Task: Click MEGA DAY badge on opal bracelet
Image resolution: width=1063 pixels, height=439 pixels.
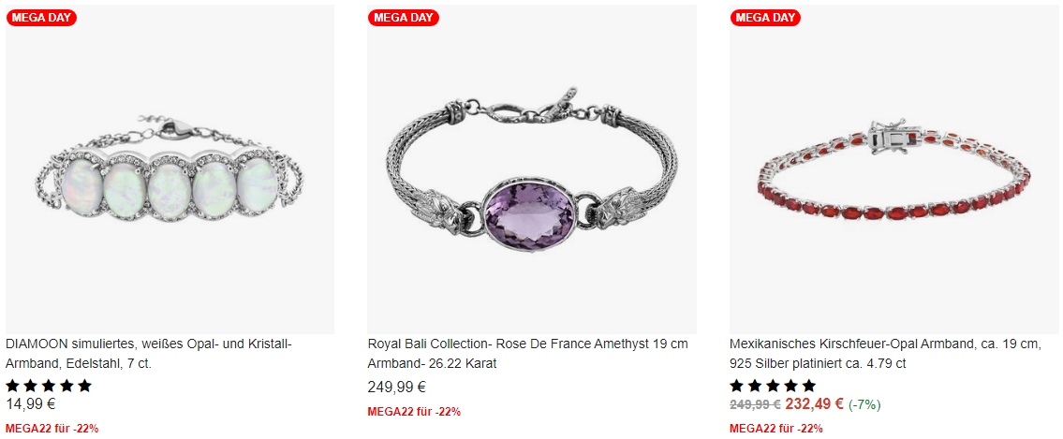Action: (41, 18)
